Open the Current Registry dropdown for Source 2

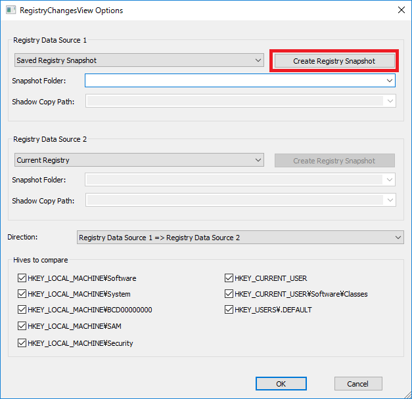139,160
